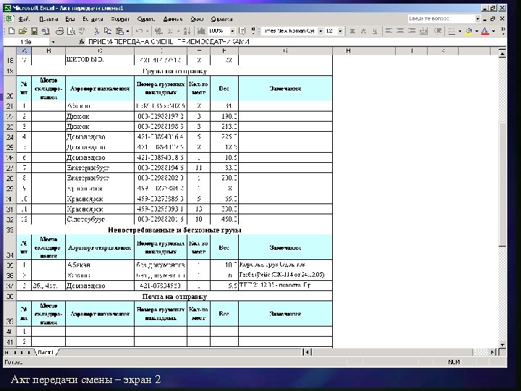
Task: Click the vertical scrollbar thumb
Action: (x=502, y=184)
